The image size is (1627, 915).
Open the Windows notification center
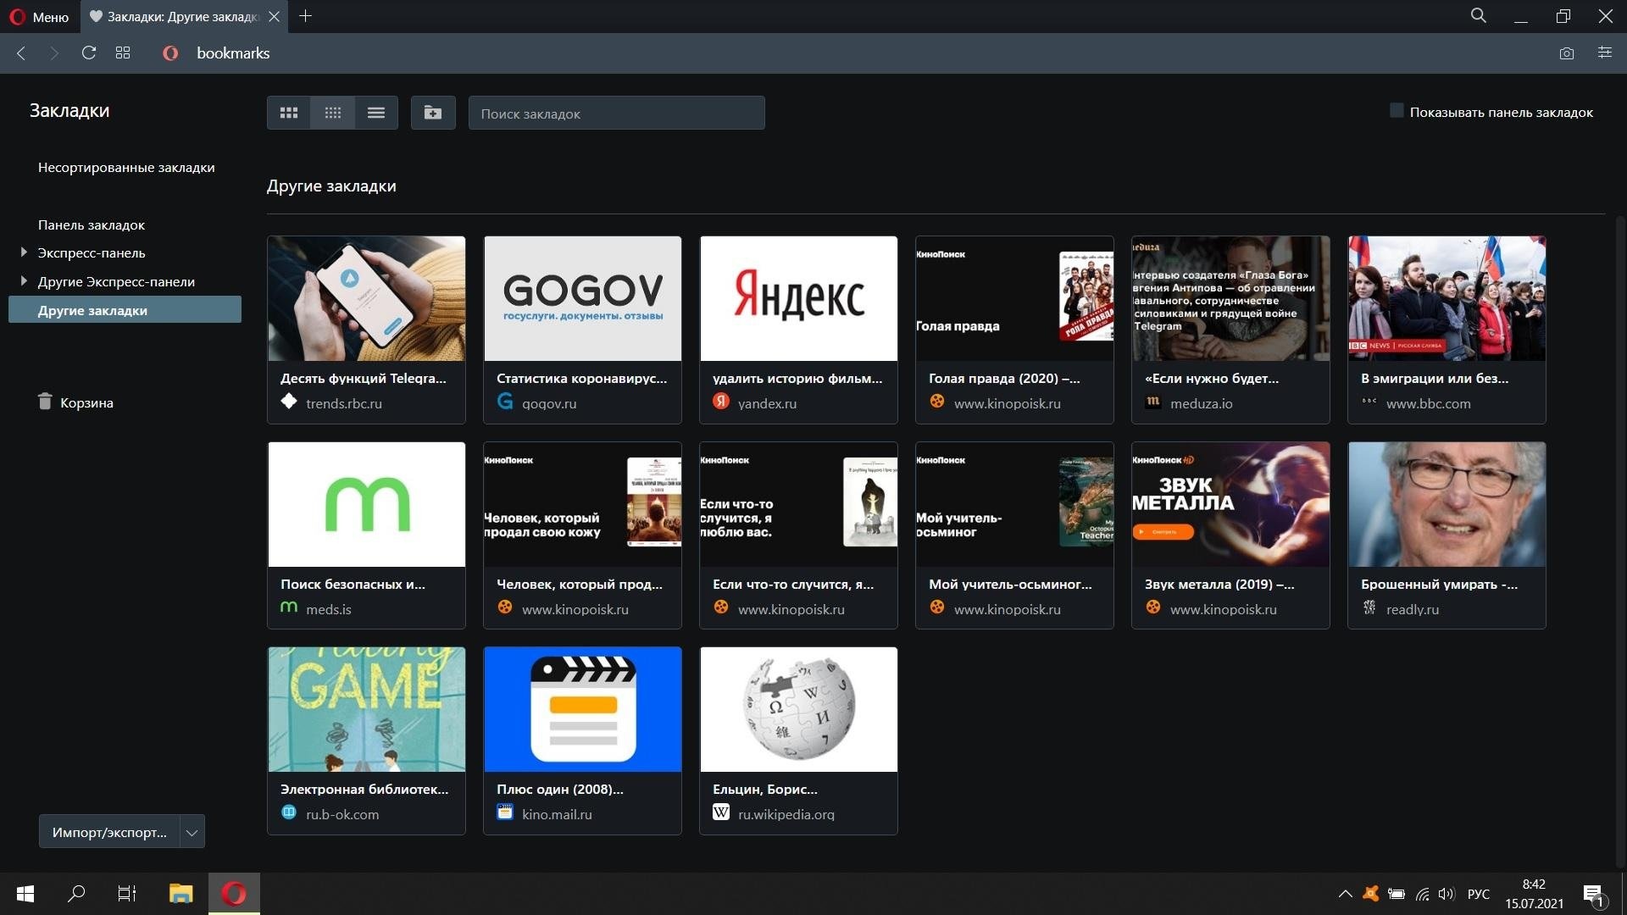[1593, 894]
